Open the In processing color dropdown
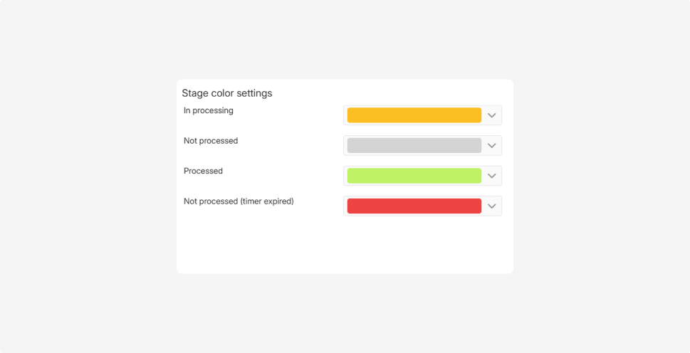690x353 pixels. click(x=422, y=115)
